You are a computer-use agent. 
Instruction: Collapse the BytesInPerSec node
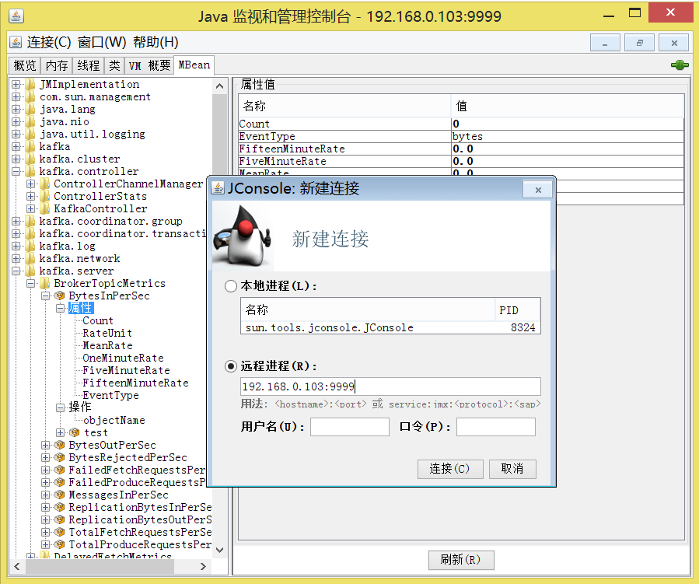pos(45,295)
